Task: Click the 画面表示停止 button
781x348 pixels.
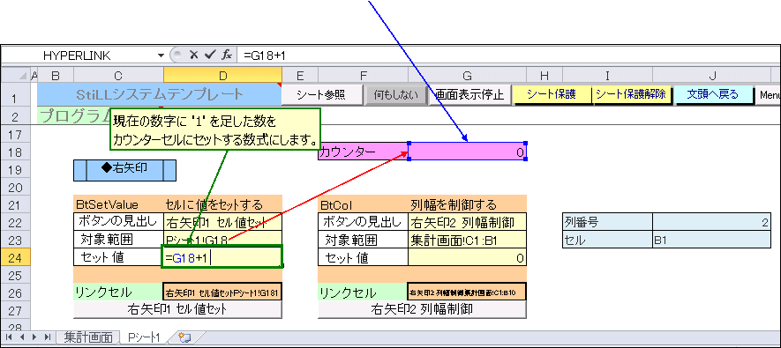Action: click(469, 94)
